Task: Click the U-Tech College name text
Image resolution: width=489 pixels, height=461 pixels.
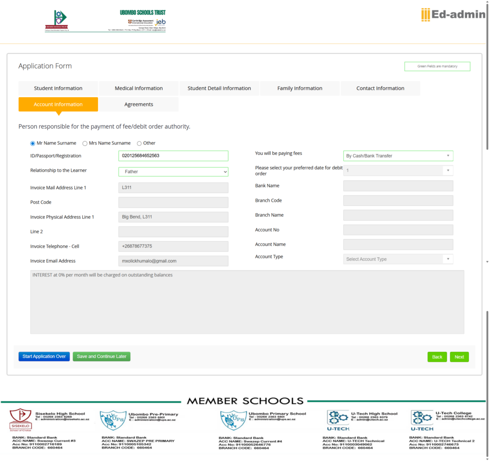Action: coord(454,413)
